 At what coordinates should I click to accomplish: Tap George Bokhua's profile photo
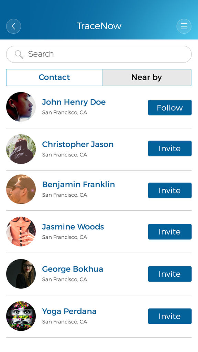pos(21,274)
